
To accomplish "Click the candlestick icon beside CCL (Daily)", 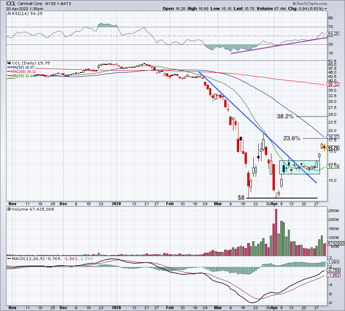I will pos(9,63).
